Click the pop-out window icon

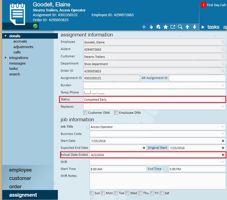(173, 27)
